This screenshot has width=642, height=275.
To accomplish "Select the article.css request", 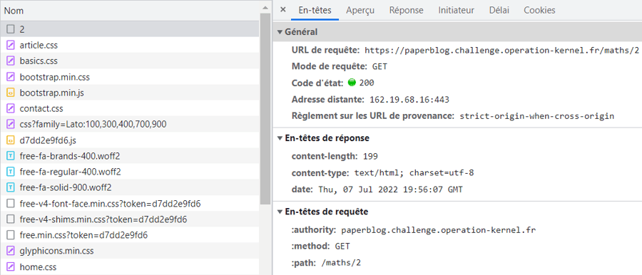I will (130, 45).
